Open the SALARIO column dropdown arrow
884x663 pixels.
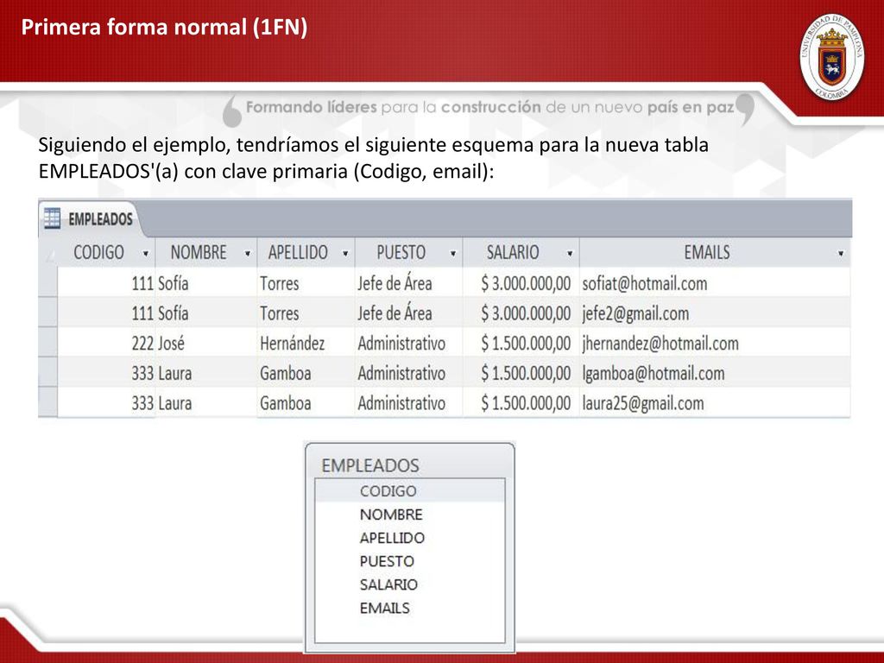pos(570,254)
